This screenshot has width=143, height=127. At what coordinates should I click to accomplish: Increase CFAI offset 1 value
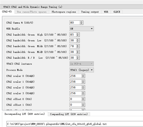83,104
